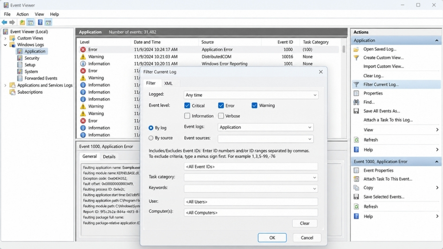
Task: Click the Help icon under Event 1000 section
Action: pos(356,217)
